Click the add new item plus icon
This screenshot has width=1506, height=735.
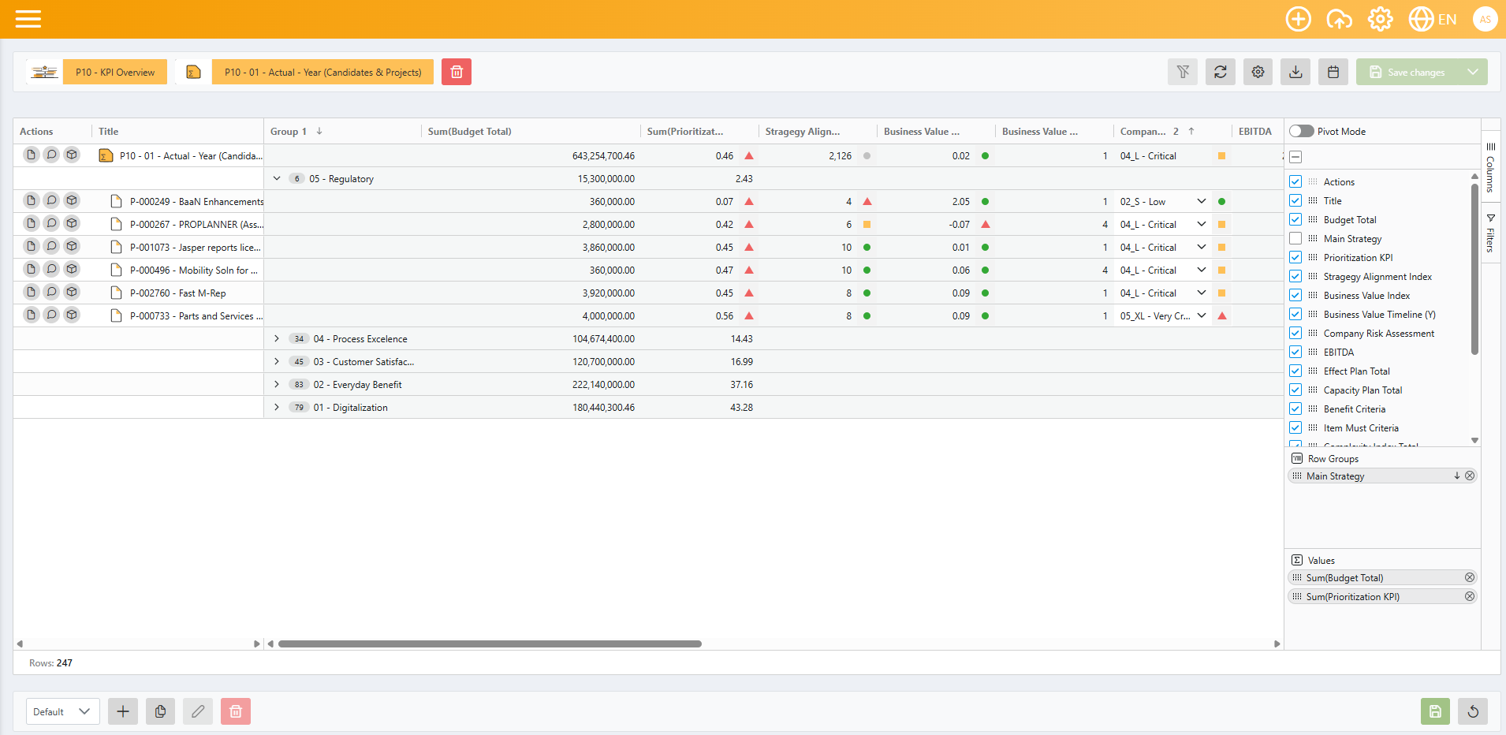click(1298, 19)
